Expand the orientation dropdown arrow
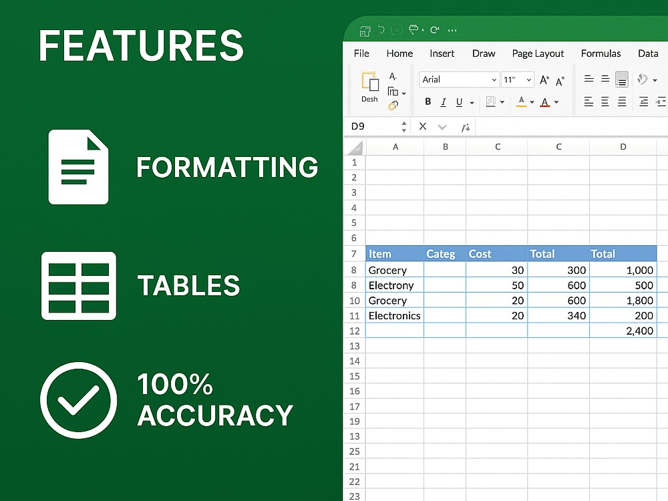This screenshot has width=668, height=501. (x=655, y=80)
